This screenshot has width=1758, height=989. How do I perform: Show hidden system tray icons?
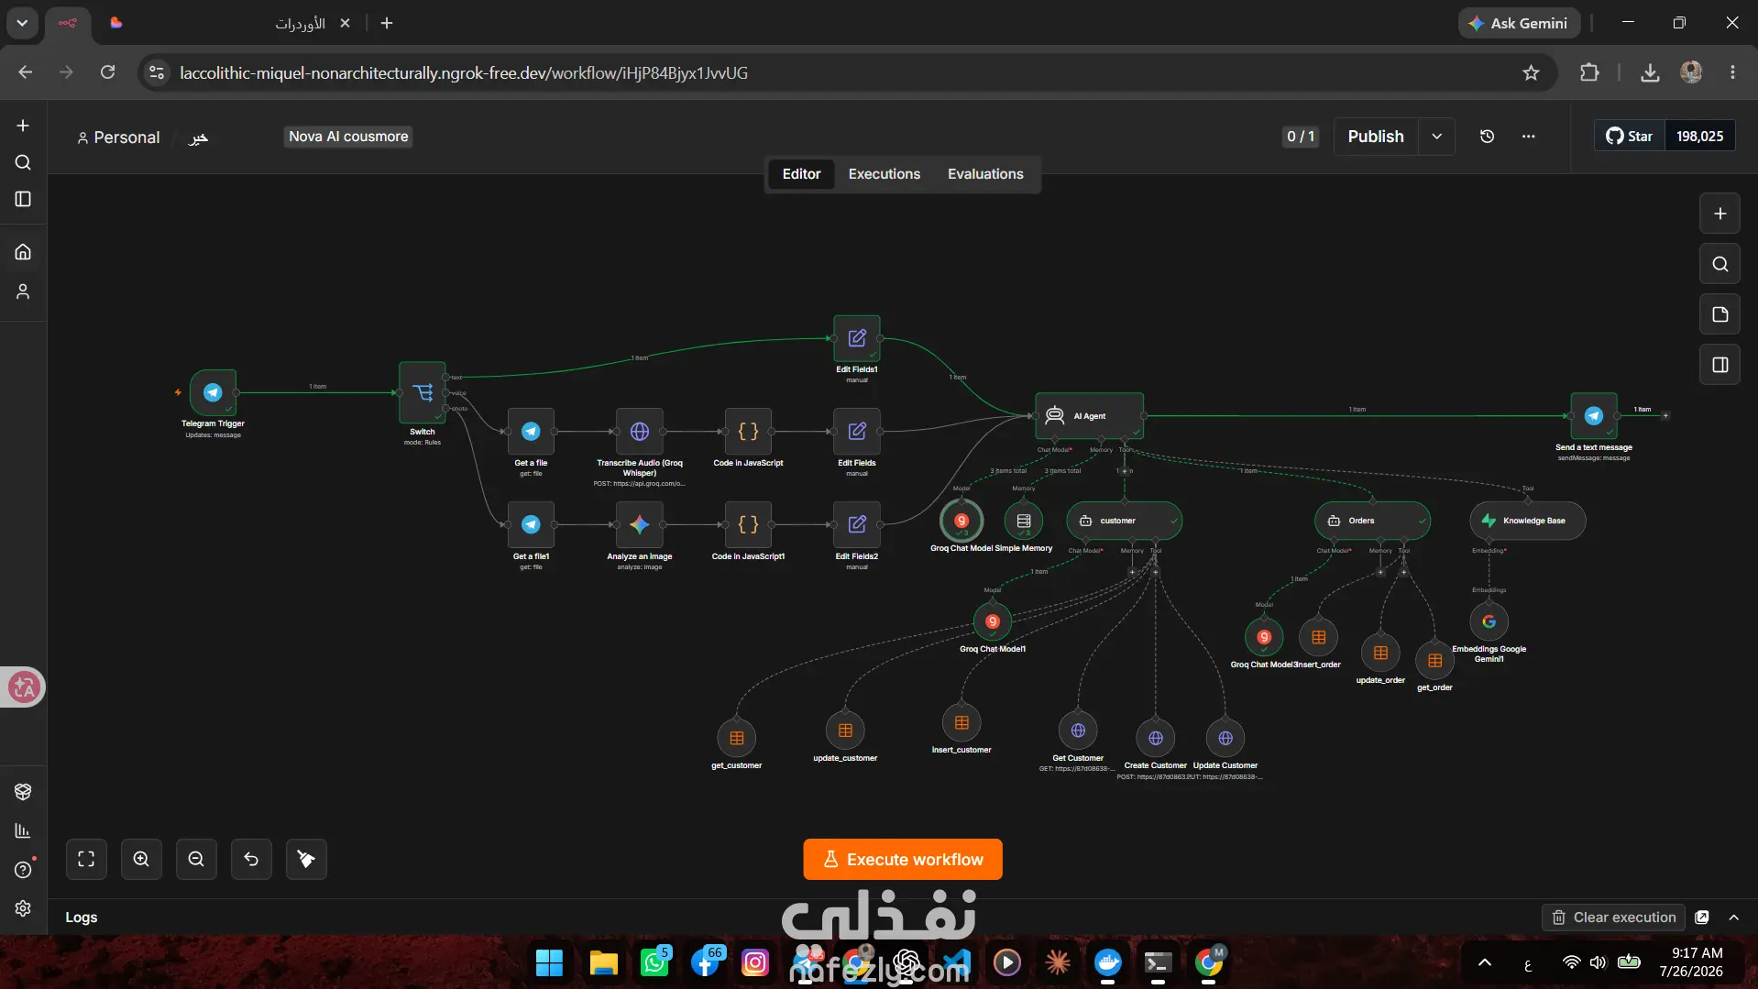point(1485,962)
